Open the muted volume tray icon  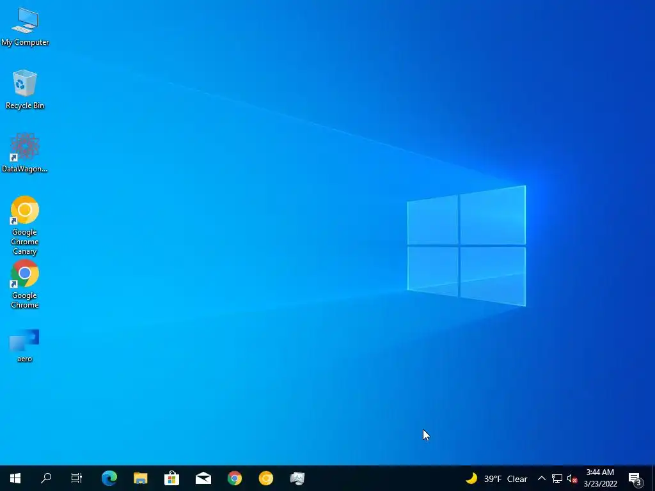[572, 478]
